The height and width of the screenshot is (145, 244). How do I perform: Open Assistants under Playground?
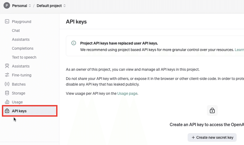21,39
